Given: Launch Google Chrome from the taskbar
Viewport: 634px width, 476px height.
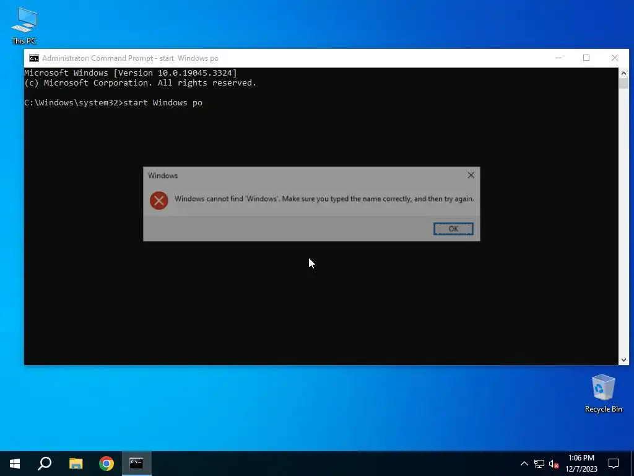Looking at the screenshot, I should [x=106, y=464].
